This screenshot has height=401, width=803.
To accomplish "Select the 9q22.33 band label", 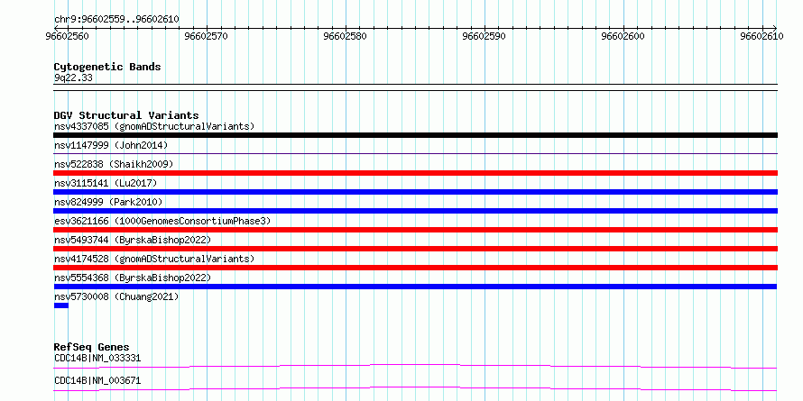I will point(73,77).
